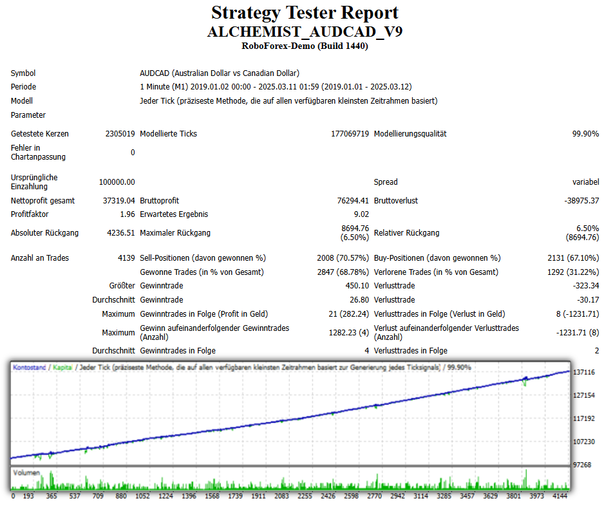Click Absoluter Rückgang value 4236.51

click(x=121, y=233)
